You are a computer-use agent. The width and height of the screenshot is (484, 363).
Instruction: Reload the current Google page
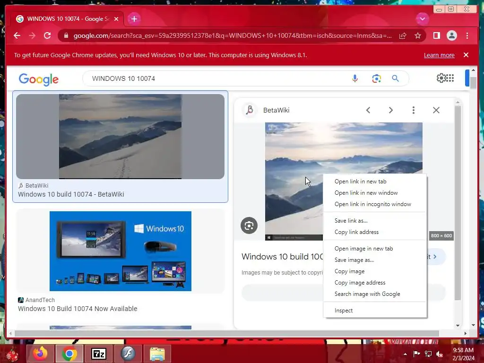(47, 36)
